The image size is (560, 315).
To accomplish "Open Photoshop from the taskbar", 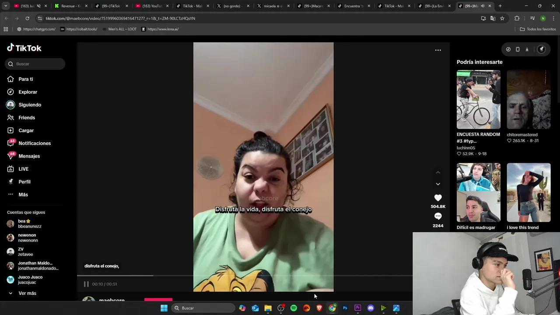I will click(345, 308).
